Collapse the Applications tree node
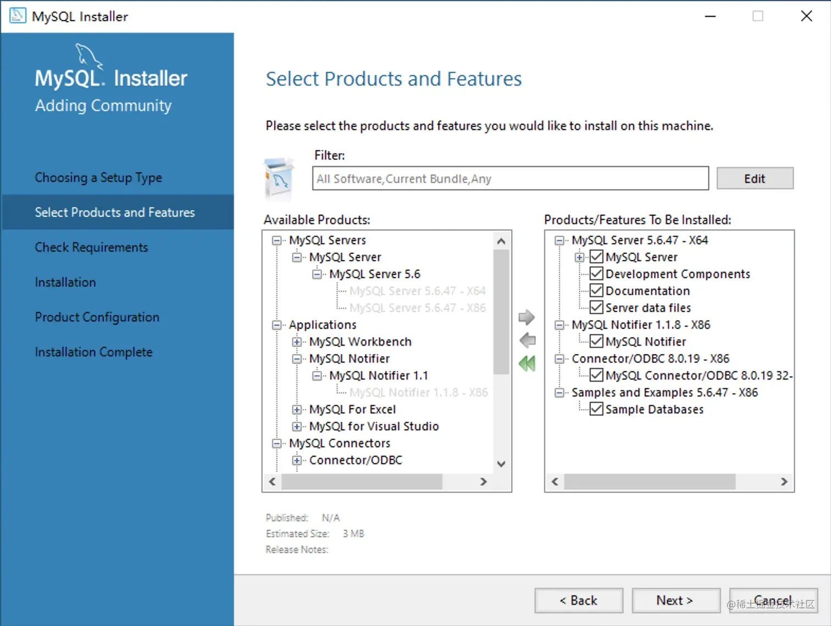This screenshot has height=626, width=831. tap(276, 325)
